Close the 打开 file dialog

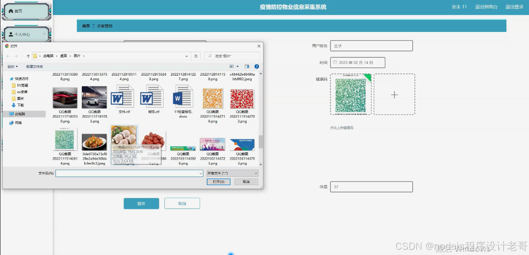point(259,46)
